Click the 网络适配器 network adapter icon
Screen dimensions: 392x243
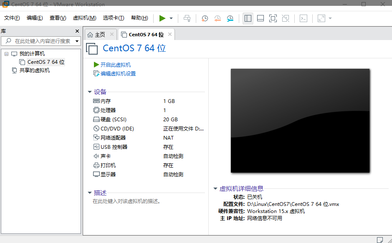96,138
